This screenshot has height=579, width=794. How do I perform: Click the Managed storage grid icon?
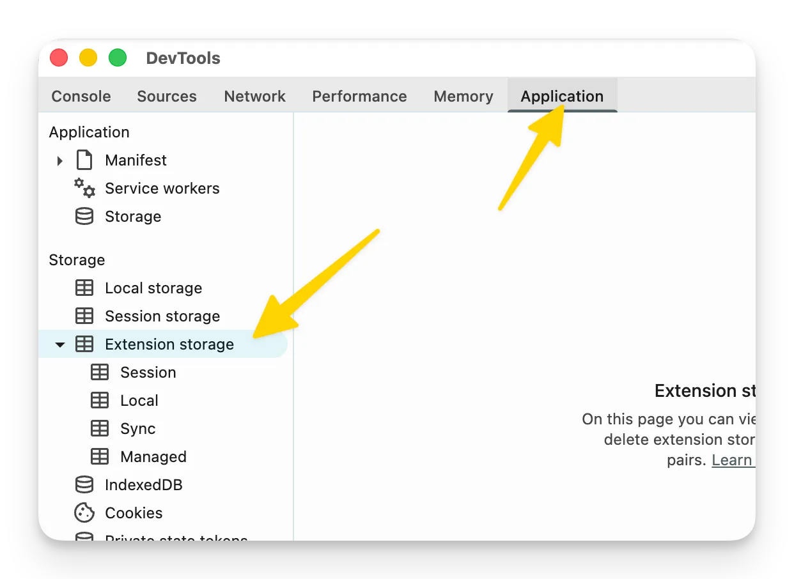(99, 456)
